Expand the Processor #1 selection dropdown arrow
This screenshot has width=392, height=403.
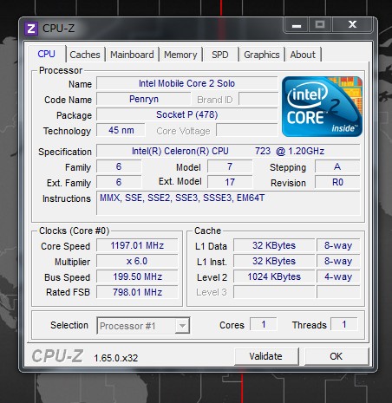(182, 326)
